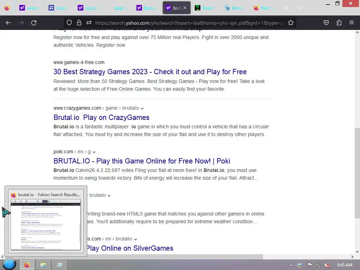The image size is (360, 270).
Task: Switch to the 'Crash' tab
Action: [x=58, y=8]
